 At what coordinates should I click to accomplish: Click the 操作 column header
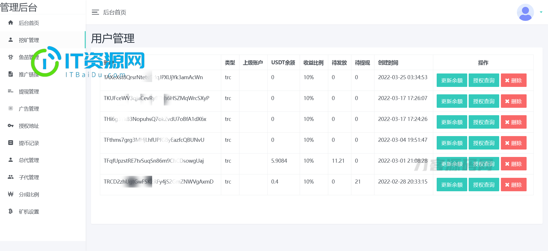point(483,63)
